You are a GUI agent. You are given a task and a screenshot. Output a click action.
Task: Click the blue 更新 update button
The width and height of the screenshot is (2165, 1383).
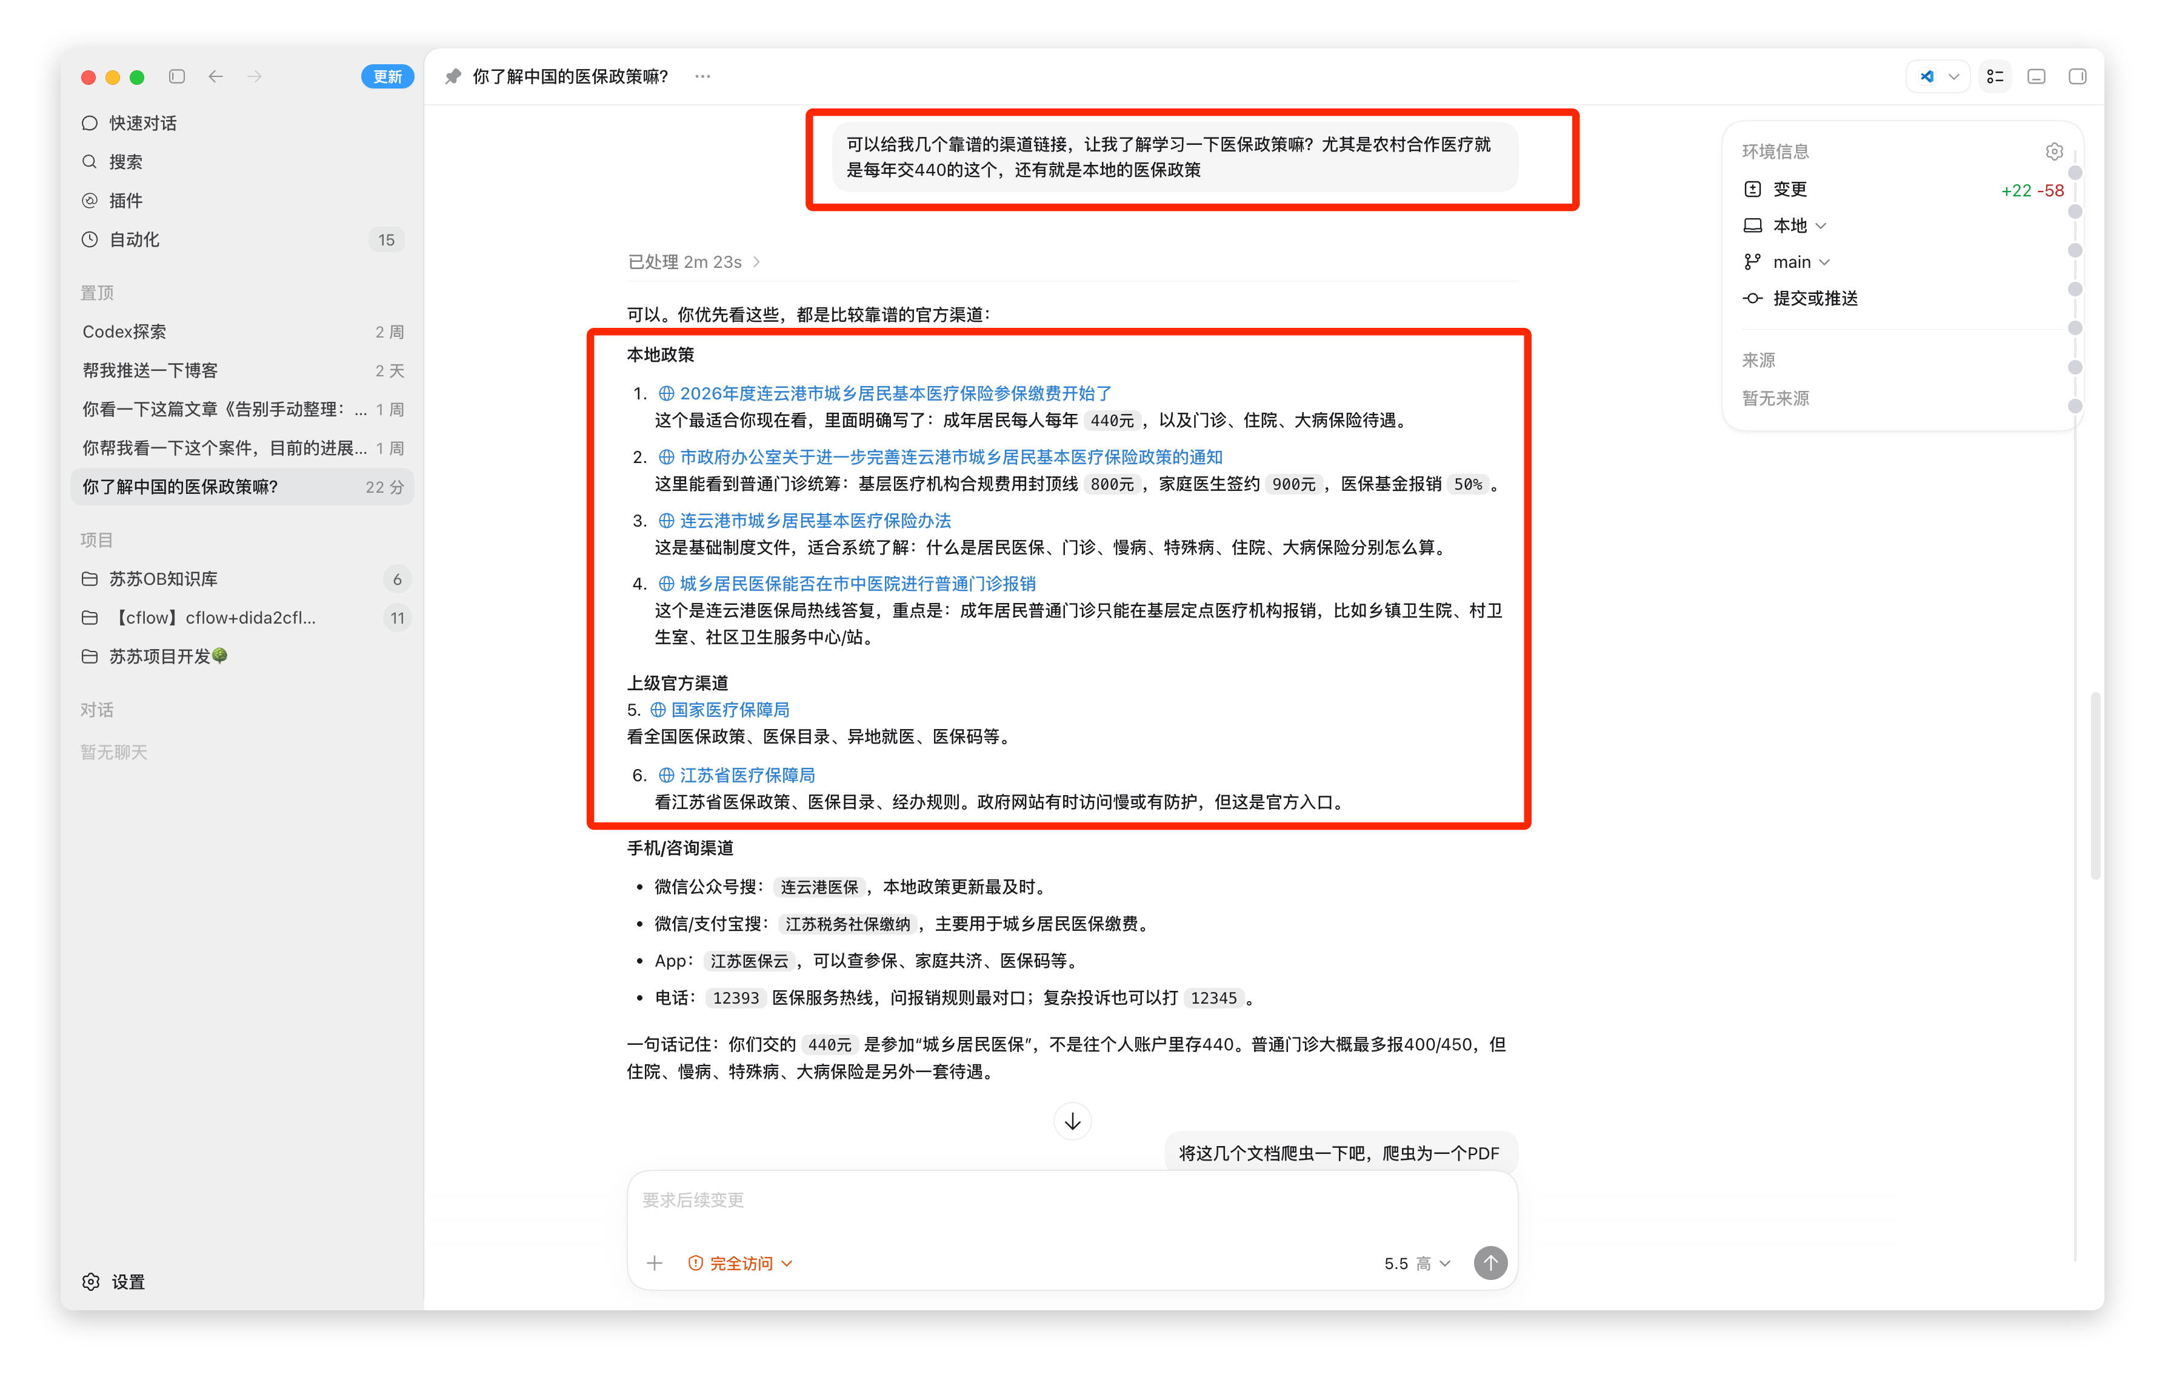pos(387,76)
